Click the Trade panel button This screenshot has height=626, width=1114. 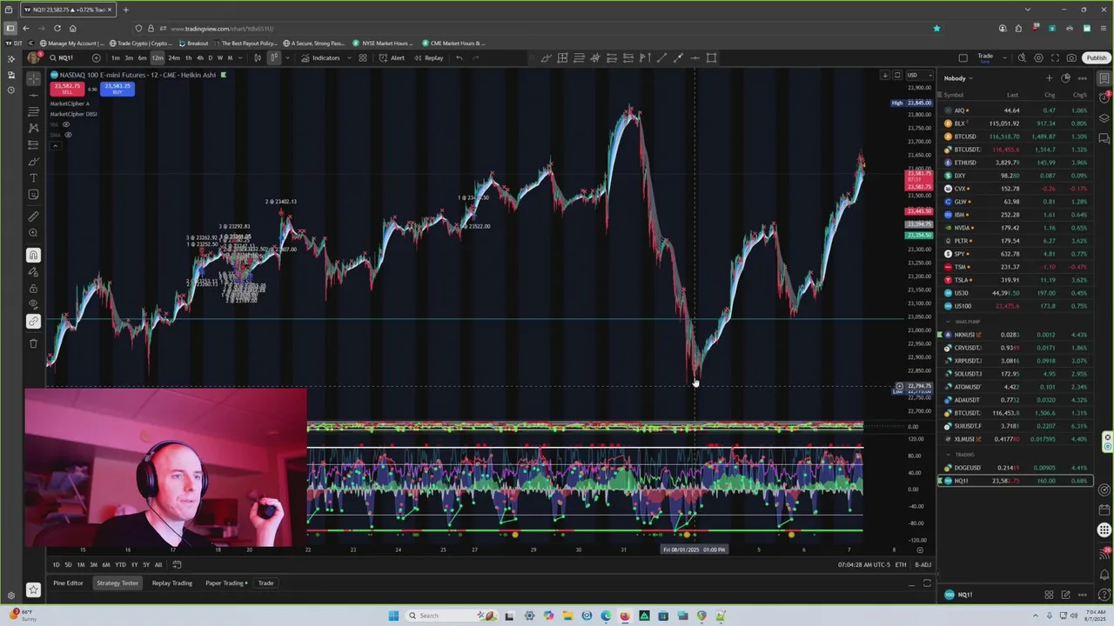[266, 583]
